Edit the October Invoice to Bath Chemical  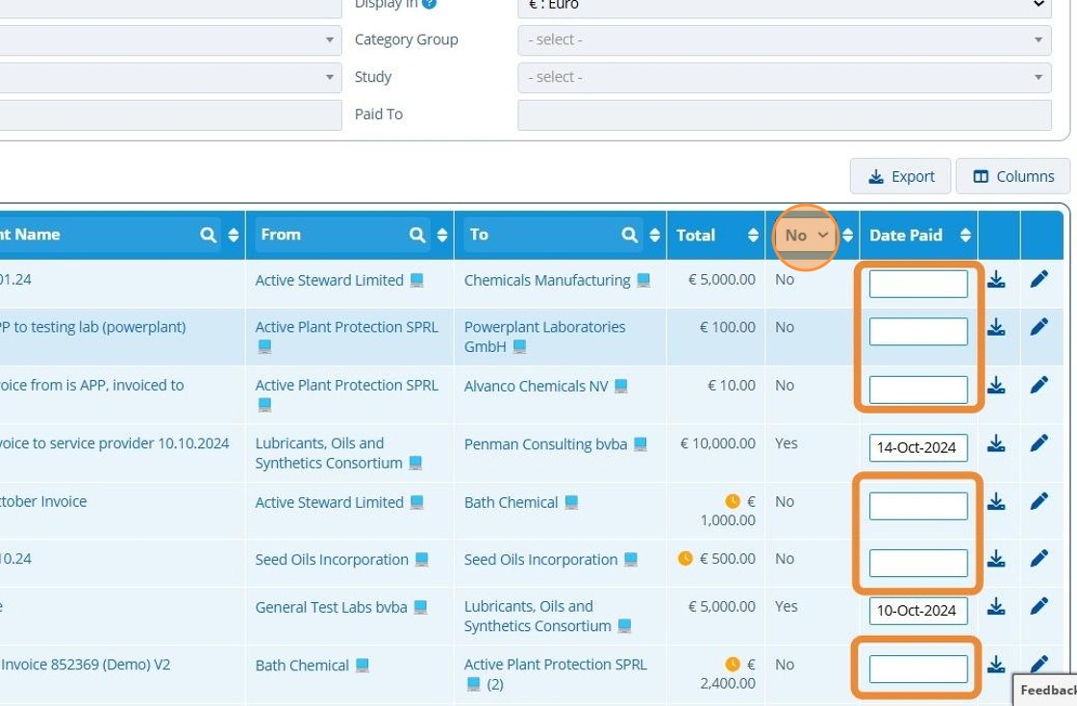tap(1039, 501)
